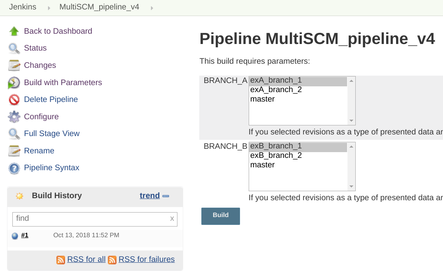Open build #1 from the history
This screenshot has height=273, width=443.
click(25, 235)
